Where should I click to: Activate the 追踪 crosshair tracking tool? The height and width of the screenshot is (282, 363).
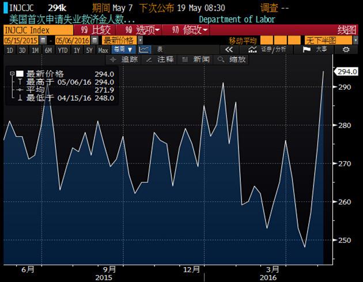[125, 59]
